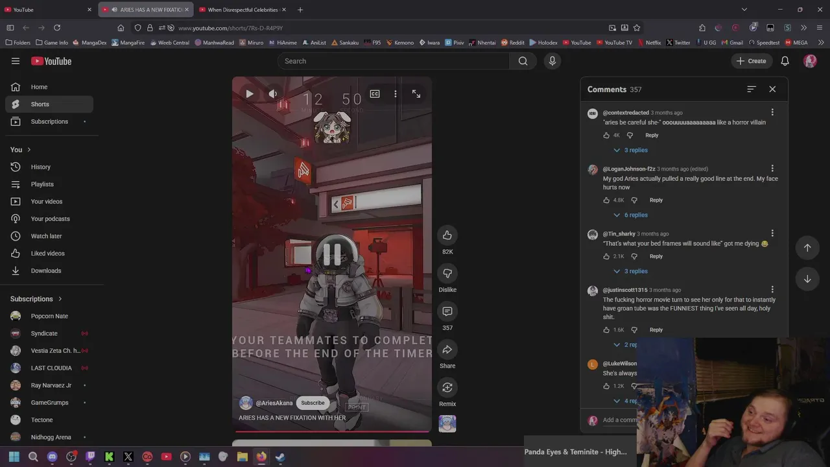Reply to @contextredacted's comment
Screen dimensions: 830x467
(652, 135)
